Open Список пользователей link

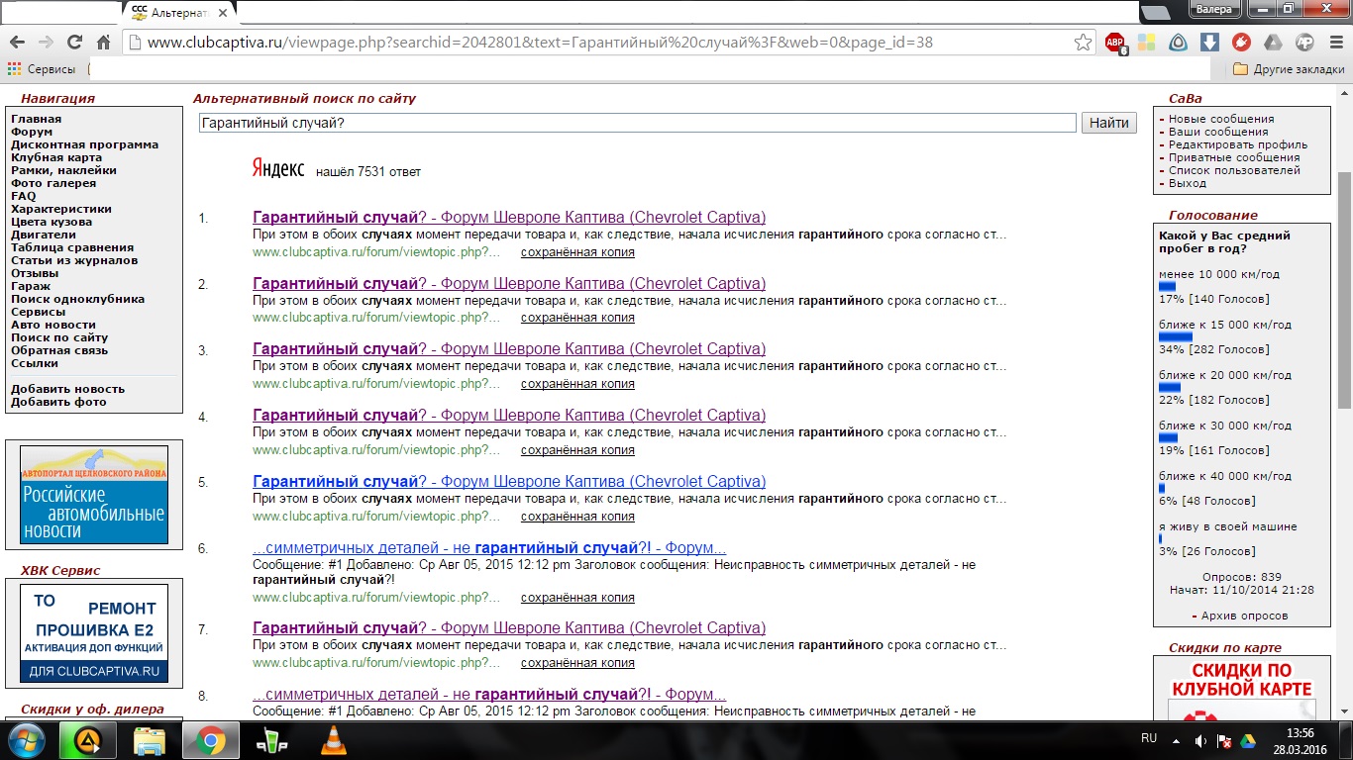pyautogui.click(x=1234, y=170)
